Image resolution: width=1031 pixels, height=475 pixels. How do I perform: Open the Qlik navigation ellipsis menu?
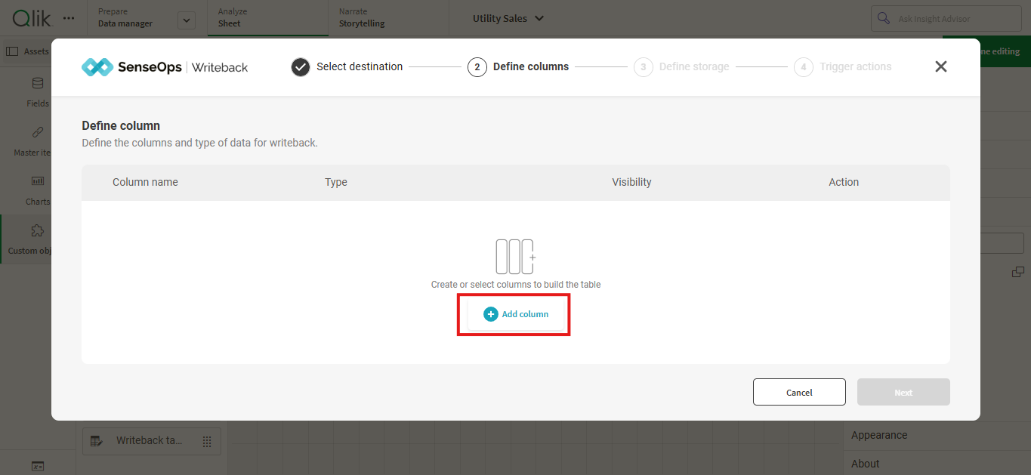coord(69,17)
